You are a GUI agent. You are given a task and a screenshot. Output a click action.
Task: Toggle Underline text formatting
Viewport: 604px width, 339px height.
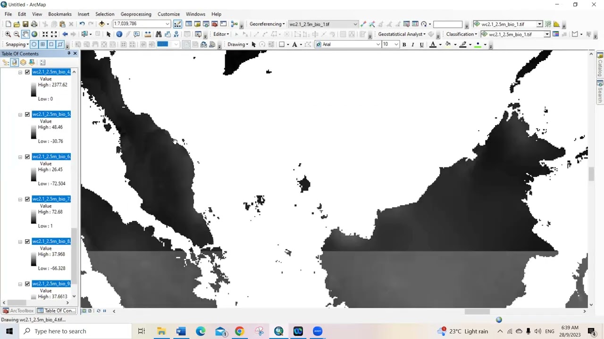click(422, 45)
